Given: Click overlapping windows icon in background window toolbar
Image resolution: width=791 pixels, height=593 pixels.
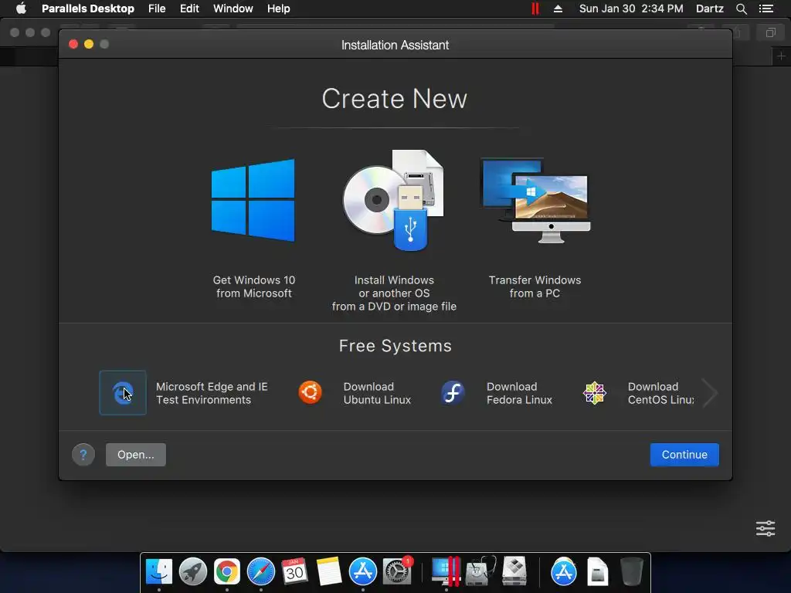Looking at the screenshot, I should tap(770, 32).
